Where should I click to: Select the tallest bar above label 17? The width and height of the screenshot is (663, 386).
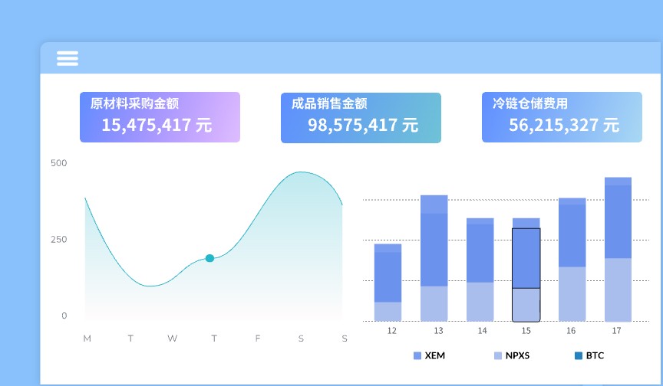[x=618, y=249]
